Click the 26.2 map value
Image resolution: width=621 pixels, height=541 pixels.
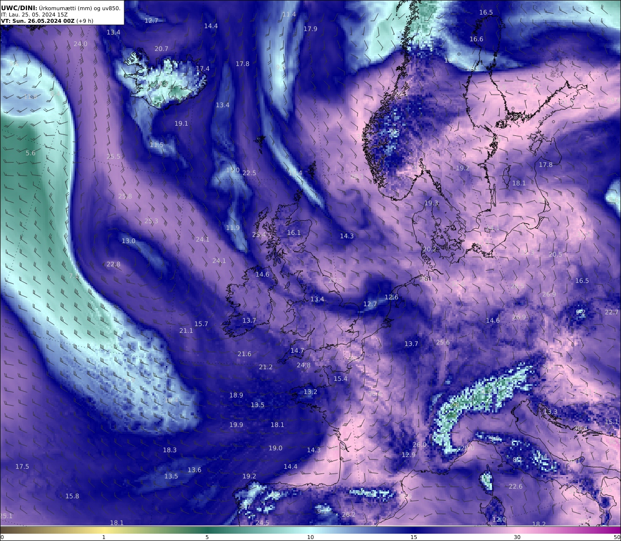(349, 514)
